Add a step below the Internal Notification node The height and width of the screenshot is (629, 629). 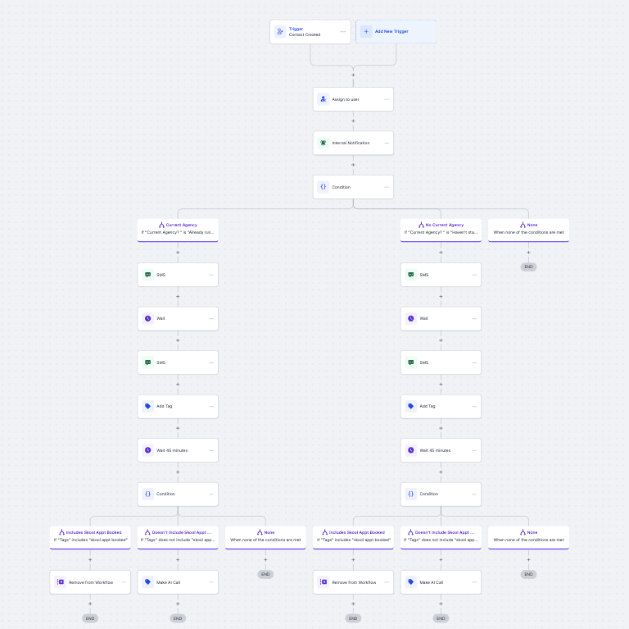(353, 165)
